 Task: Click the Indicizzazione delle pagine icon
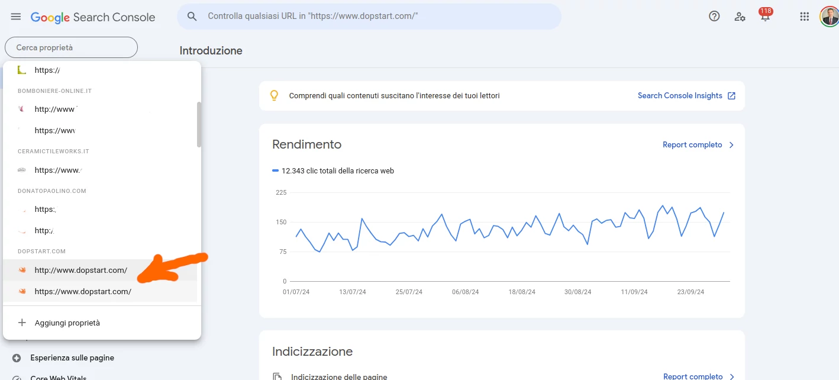[277, 376]
